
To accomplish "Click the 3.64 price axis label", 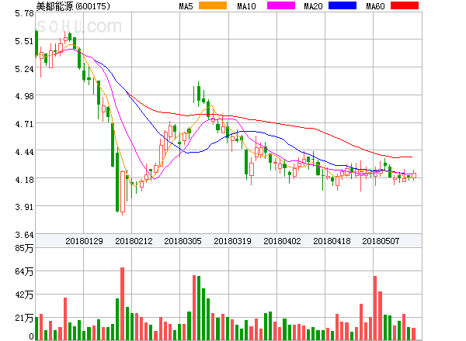I will pos(24,235).
